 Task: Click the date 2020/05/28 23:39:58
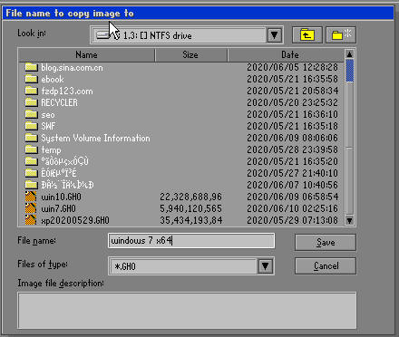point(292,149)
